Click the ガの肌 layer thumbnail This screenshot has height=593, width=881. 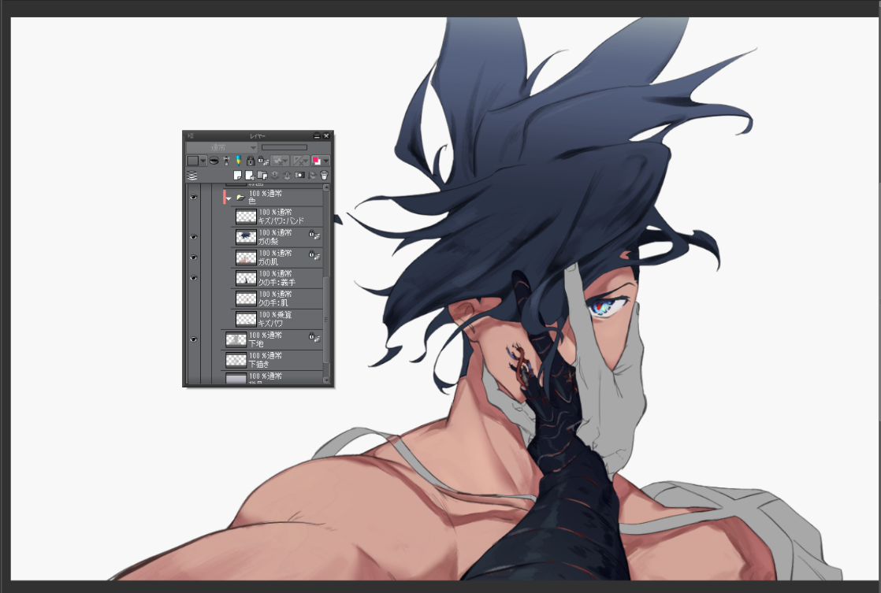pyautogui.click(x=246, y=258)
